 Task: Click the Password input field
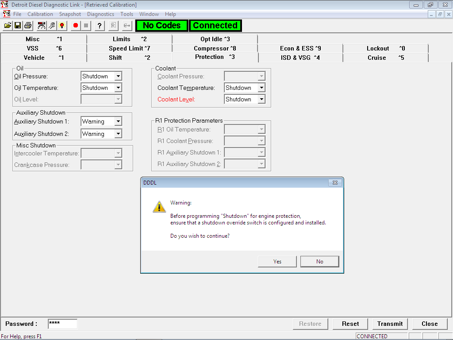click(x=63, y=324)
